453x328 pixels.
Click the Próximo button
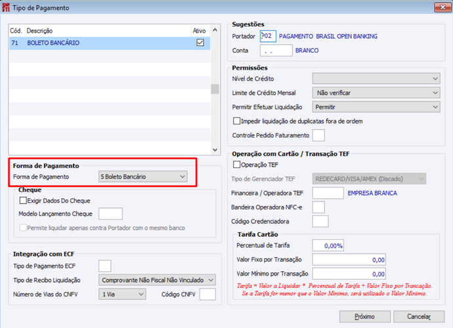pos(365,317)
